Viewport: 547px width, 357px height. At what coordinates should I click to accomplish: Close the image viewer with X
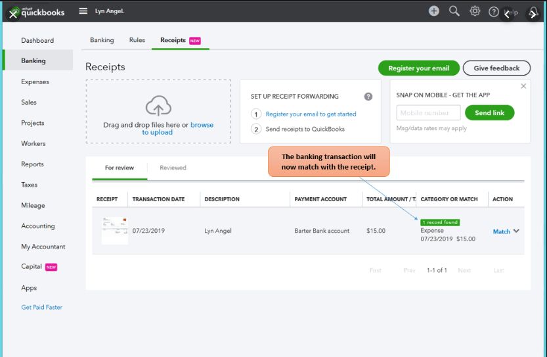click(13, 14)
